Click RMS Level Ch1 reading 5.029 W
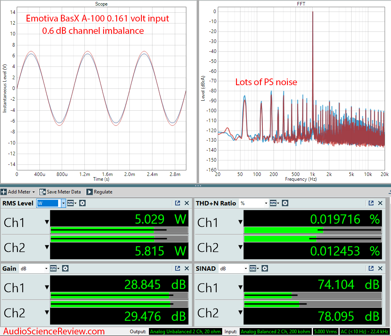This screenshot has width=391, height=336. [x=160, y=219]
